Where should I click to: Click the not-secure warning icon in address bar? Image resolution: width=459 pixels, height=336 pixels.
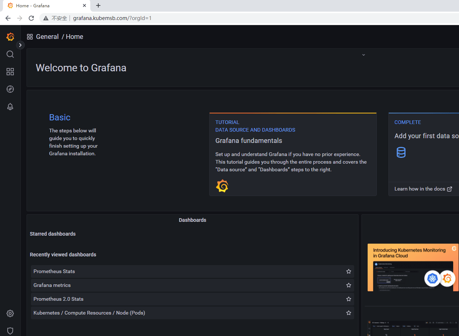click(46, 18)
